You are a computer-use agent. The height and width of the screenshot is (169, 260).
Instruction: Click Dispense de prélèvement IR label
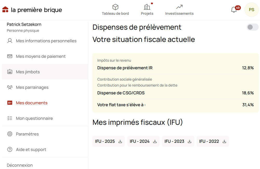tap(125, 68)
